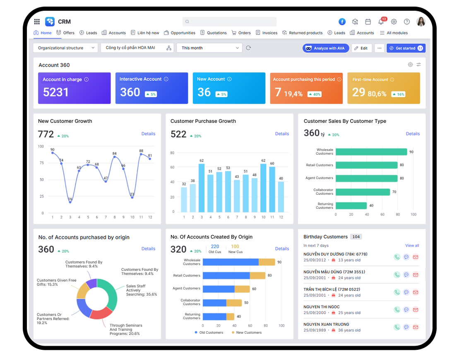
Task: Call NGUYỄN DUY DƯƠNG via the phone icon
Action: (x=397, y=257)
